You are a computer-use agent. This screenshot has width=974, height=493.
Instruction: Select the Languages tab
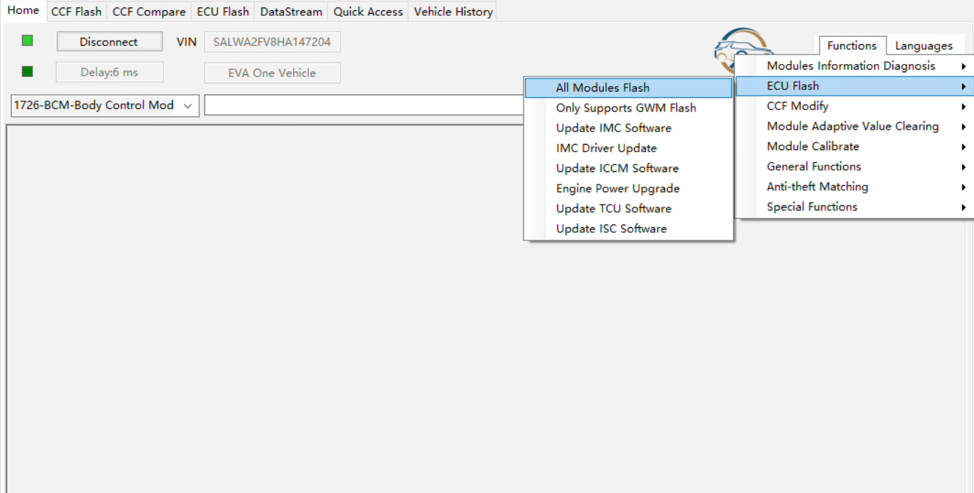(x=924, y=46)
